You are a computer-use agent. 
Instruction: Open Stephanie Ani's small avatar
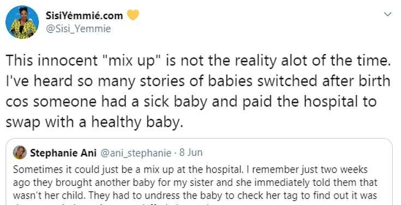click(20, 153)
